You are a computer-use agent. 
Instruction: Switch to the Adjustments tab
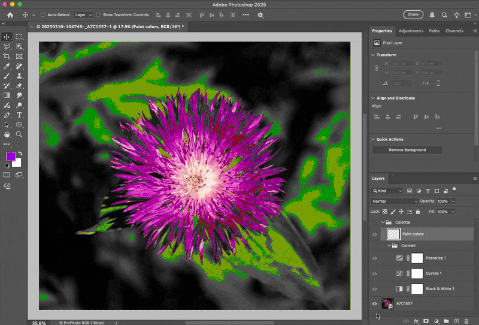[410, 31]
